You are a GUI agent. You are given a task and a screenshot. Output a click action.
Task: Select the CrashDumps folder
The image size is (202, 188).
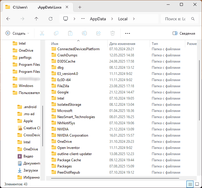[x=64, y=55]
